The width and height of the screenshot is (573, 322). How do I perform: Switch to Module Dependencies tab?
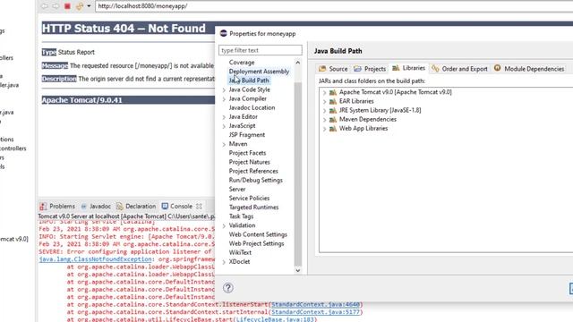pos(529,69)
